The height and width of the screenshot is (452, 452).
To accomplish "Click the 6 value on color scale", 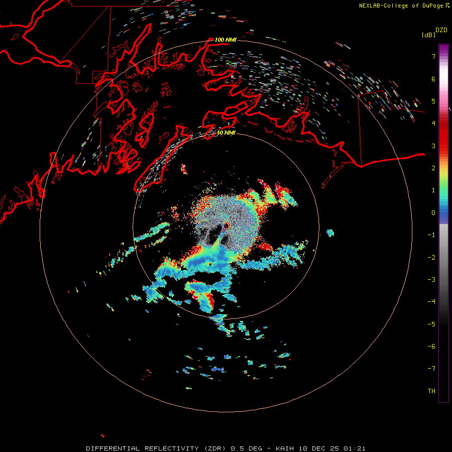I will click(x=433, y=79).
